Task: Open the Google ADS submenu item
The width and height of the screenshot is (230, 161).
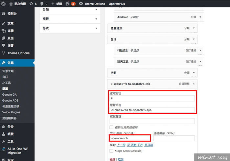Action: [10, 101]
